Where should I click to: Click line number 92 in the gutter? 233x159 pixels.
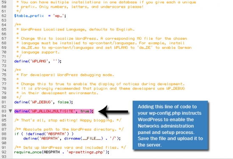4,152
